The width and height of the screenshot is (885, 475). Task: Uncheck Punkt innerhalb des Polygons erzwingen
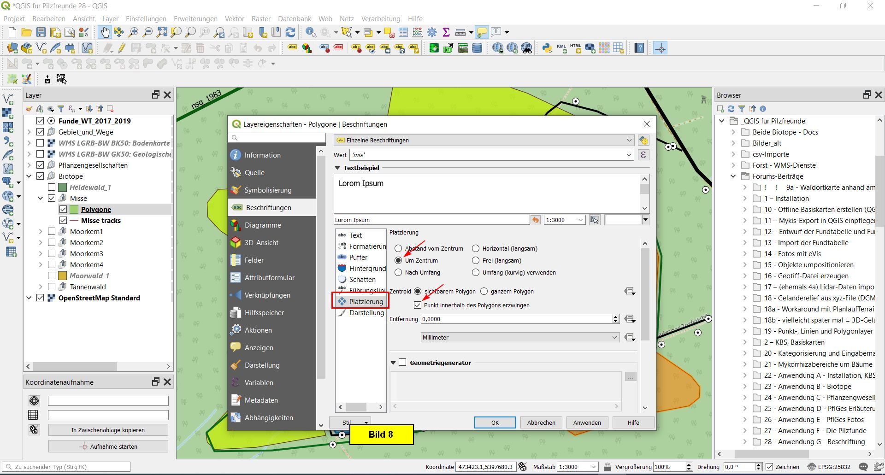tap(418, 305)
